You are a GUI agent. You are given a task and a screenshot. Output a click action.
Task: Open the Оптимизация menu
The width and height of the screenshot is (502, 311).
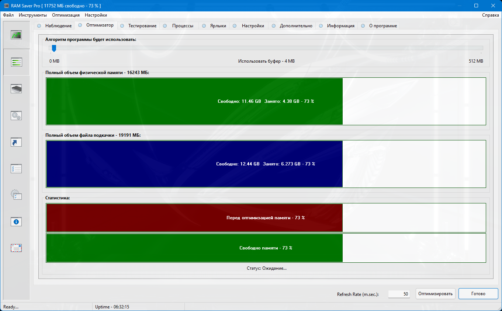click(x=66, y=15)
